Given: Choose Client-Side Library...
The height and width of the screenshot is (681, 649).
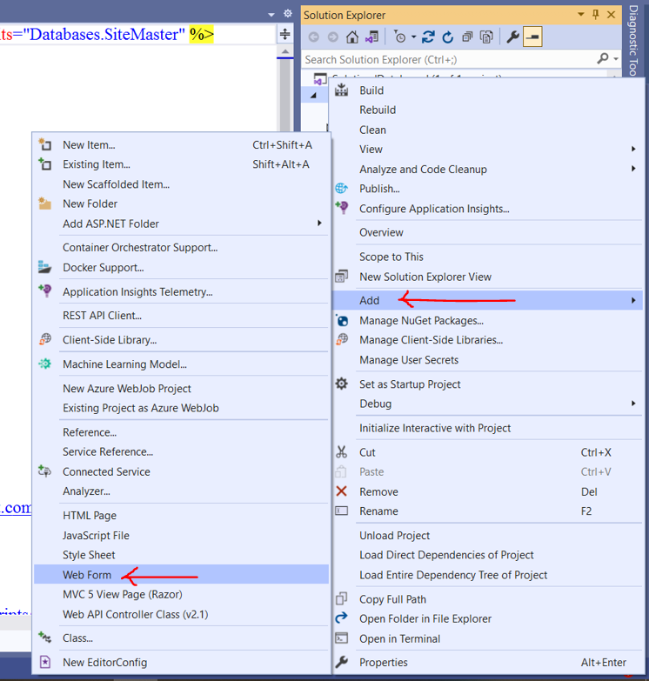Looking at the screenshot, I should 181,340.
